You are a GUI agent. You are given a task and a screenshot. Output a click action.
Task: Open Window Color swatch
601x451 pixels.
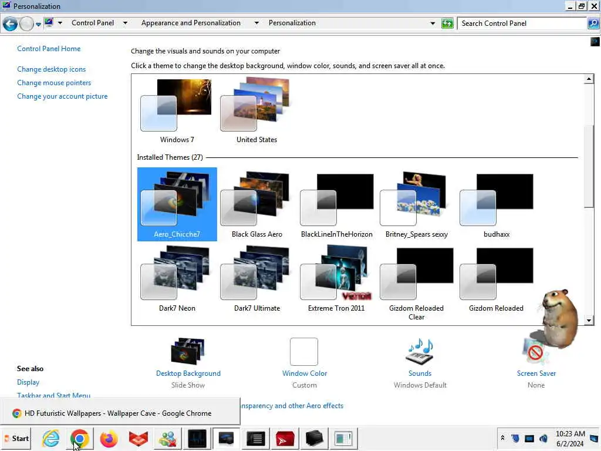point(304,352)
